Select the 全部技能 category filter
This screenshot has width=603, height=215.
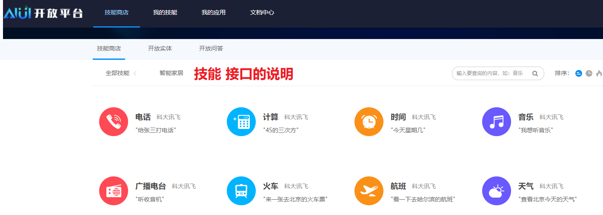117,73
